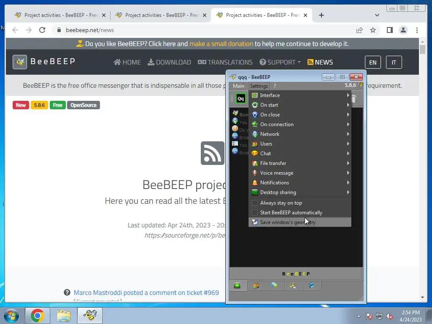Show hidden system tray icons
The width and height of the screenshot is (432, 324).
[359, 316]
